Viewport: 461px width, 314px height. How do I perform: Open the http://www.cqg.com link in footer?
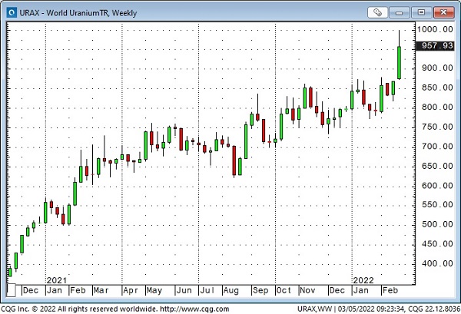click(194, 309)
